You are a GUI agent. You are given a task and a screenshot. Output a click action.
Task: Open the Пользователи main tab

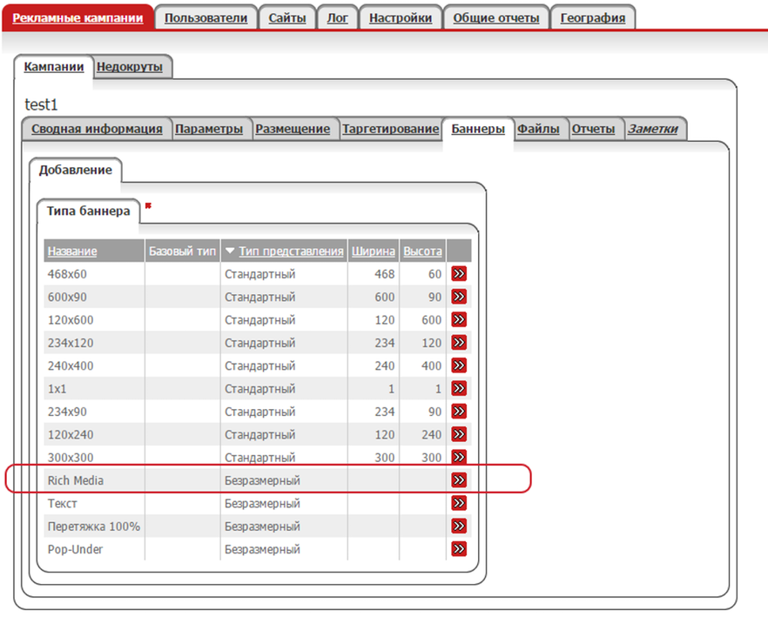205,18
